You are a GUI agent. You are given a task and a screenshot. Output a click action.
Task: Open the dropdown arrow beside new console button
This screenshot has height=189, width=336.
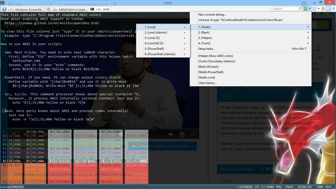click(x=310, y=9)
